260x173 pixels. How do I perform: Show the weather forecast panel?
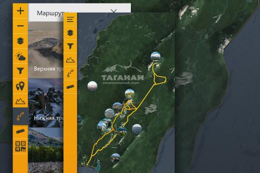(x=20, y=56)
